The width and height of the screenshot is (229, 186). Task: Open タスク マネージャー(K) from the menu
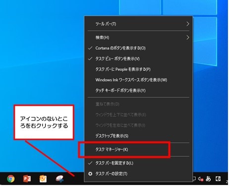coord(138,150)
